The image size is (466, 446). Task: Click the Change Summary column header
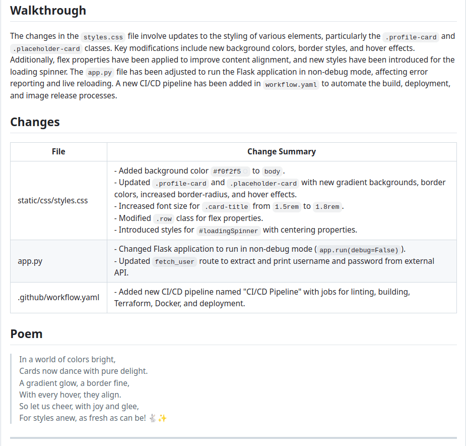point(281,151)
